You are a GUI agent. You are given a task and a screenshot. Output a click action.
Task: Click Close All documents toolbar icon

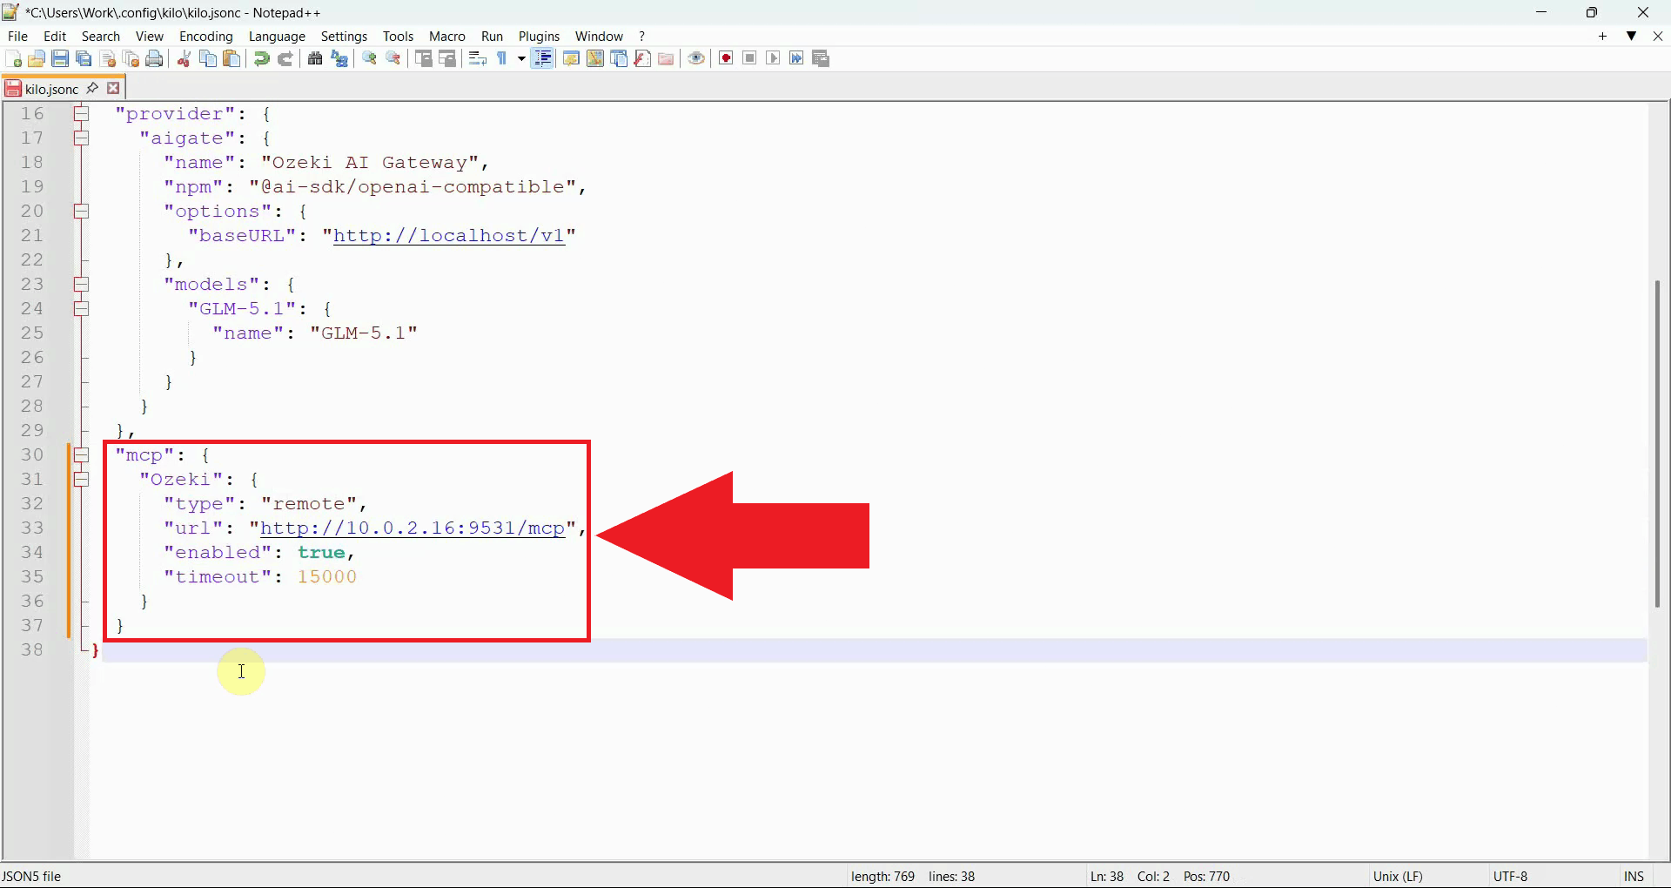[131, 58]
